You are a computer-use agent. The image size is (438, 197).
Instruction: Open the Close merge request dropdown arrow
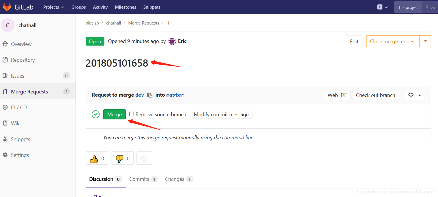tap(425, 41)
